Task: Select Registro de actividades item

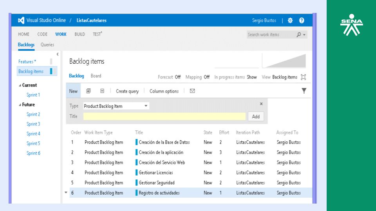Action: [x=159, y=193]
